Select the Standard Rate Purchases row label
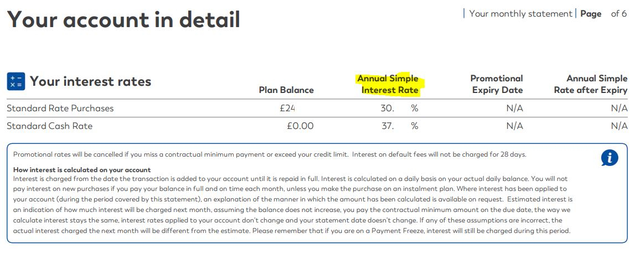 pos(60,108)
